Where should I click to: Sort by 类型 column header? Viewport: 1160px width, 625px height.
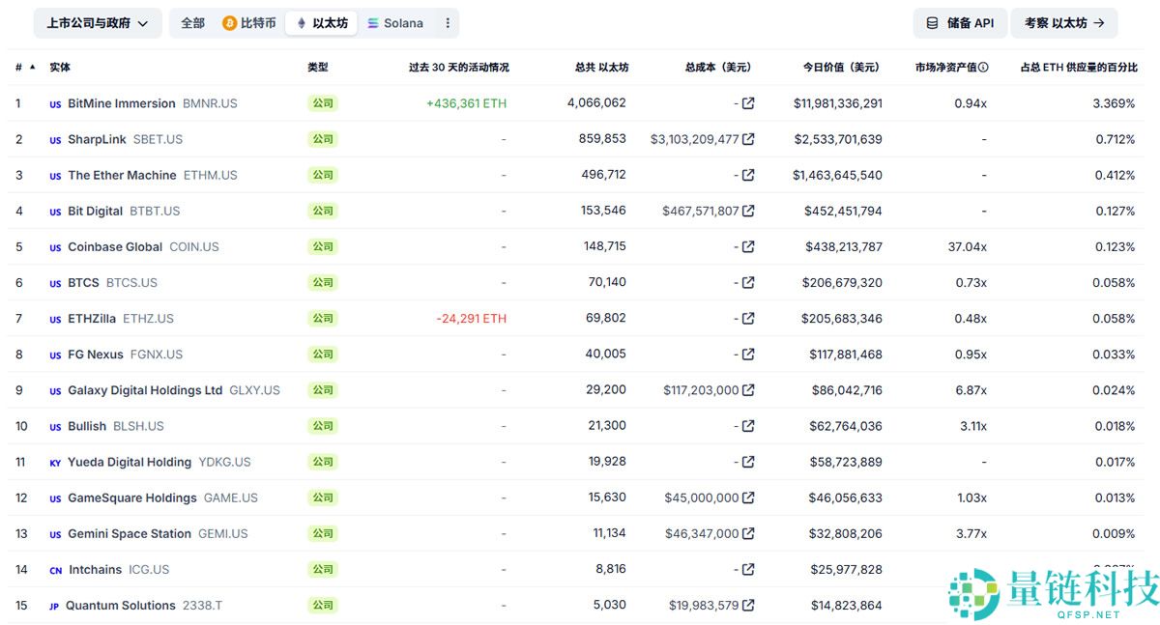pos(318,68)
